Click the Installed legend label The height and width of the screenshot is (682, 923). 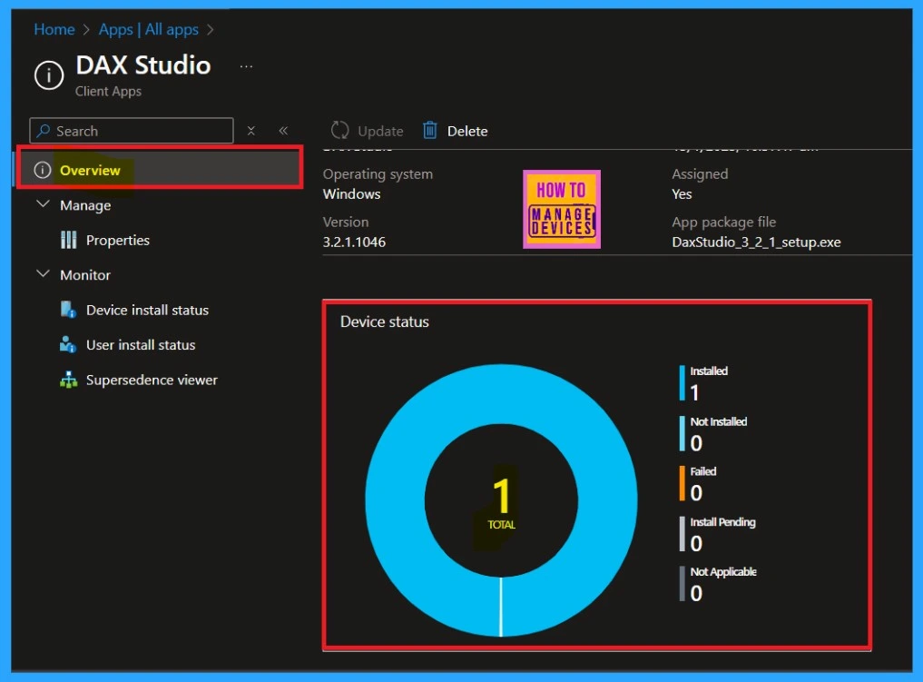click(x=709, y=371)
